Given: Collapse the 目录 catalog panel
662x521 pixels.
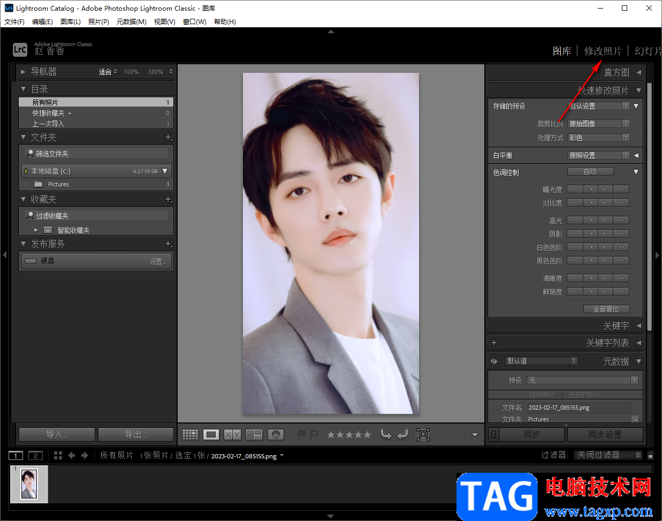Looking at the screenshot, I should (x=23, y=89).
